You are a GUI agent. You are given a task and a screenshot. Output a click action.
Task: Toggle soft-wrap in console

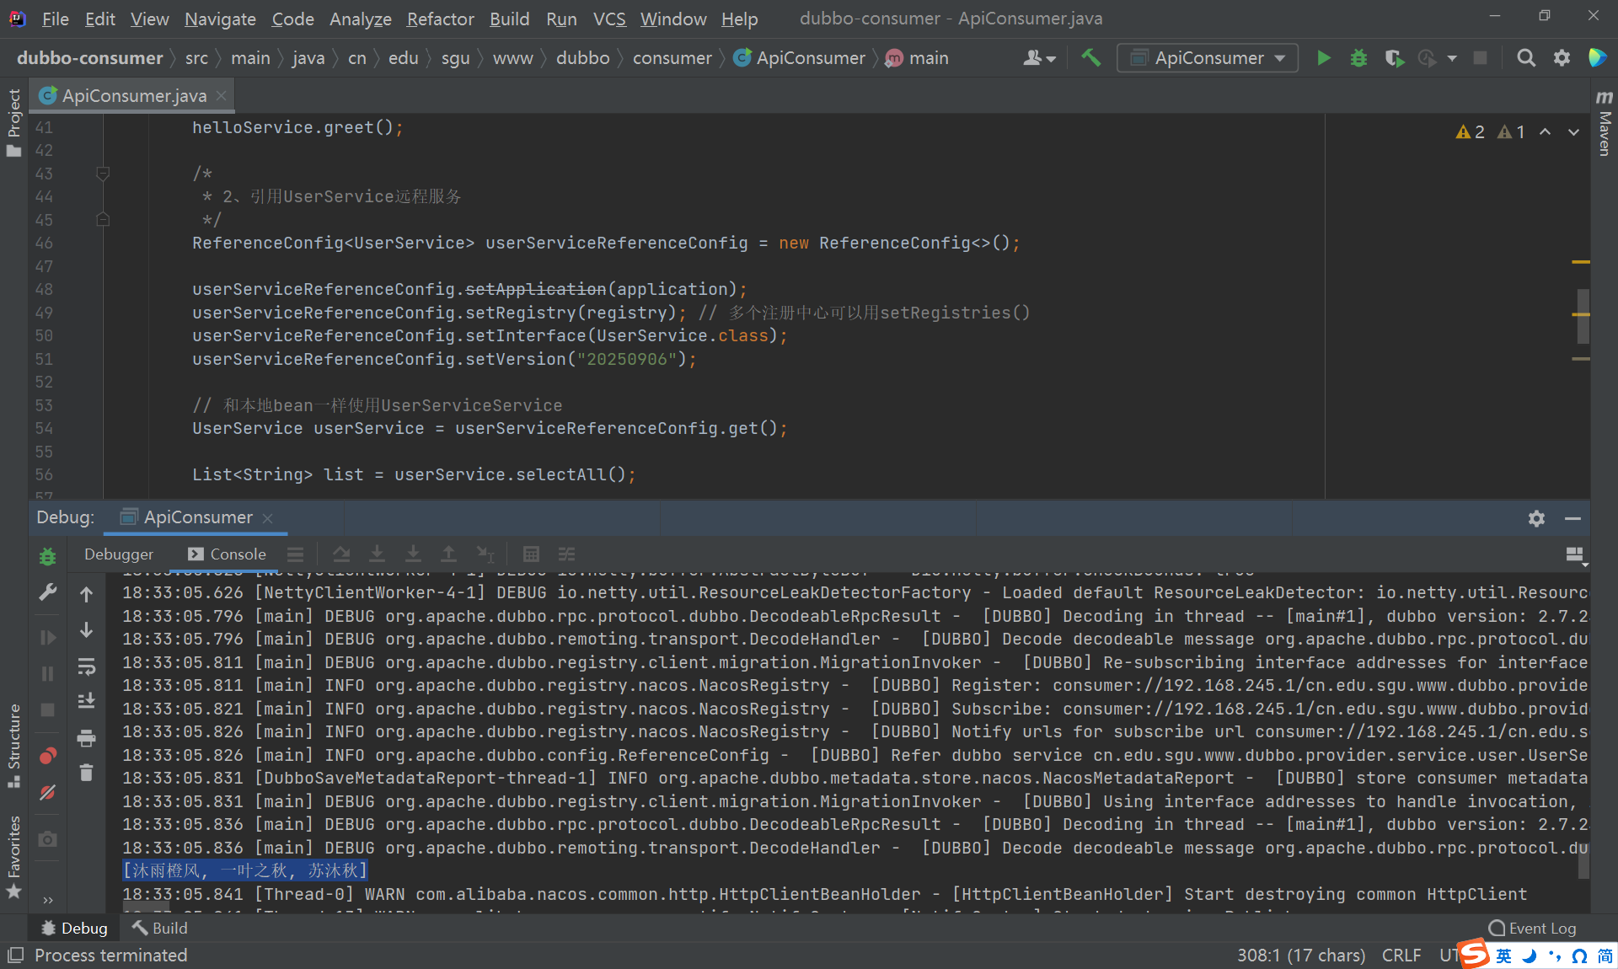pyautogui.click(x=86, y=667)
